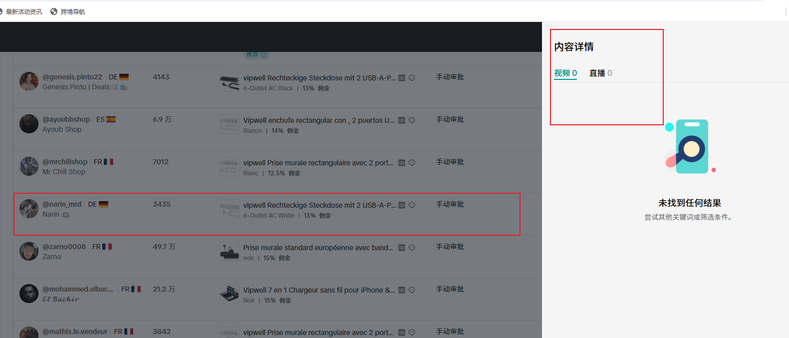Click the @ayoubbshop creator avatar

tap(29, 124)
